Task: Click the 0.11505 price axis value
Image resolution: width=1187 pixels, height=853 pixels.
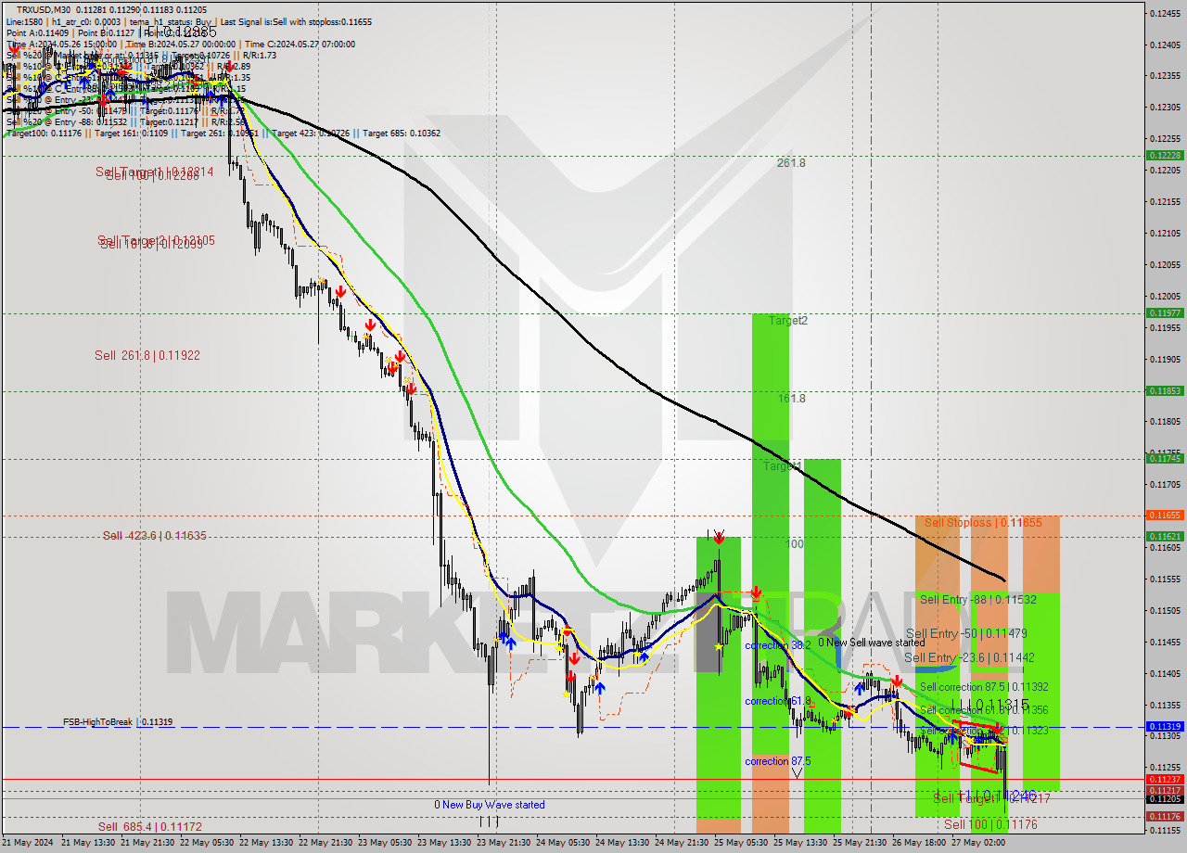Action: pyautogui.click(x=1165, y=610)
